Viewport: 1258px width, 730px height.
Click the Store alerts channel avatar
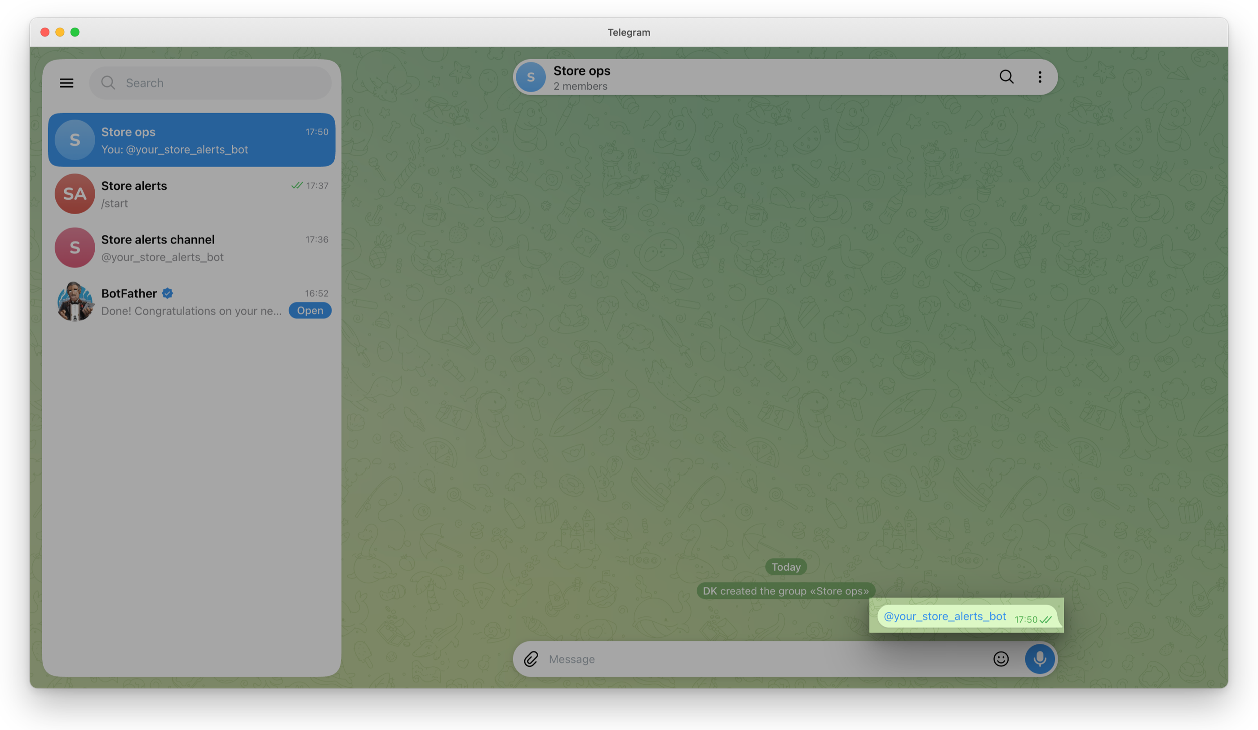click(75, 247)
